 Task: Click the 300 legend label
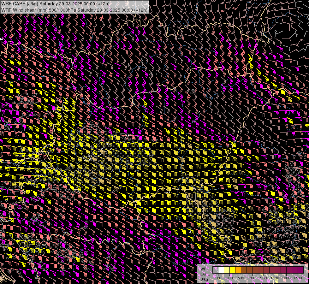[229, 278]
